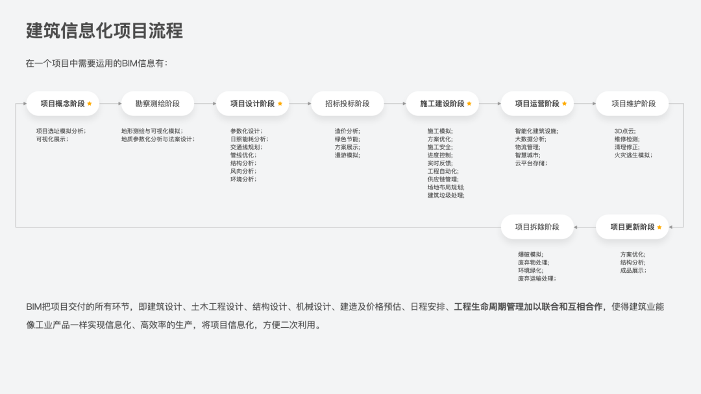Click the bold phrase 工程生命周期管理加以联合和互相合作
The height and width of the screenshot is (394, 701).
[528, 307]
